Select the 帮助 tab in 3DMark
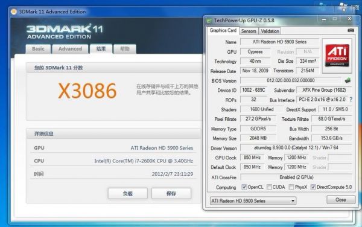The height and width of the screenshot is (227, 362). point(125,49)
